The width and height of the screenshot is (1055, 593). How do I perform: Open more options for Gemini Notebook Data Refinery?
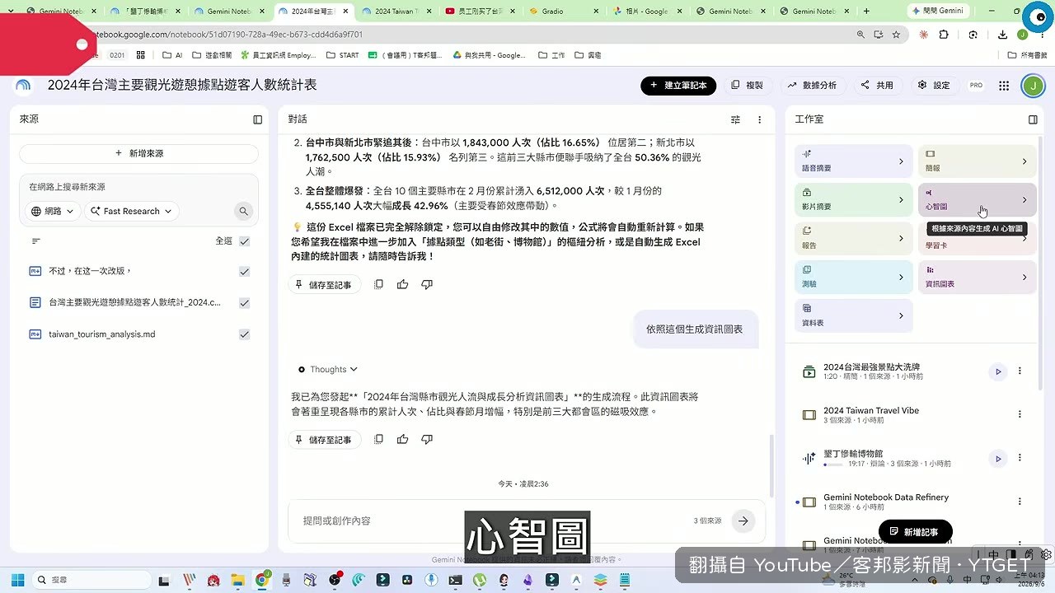click(x=1020, y=502)
